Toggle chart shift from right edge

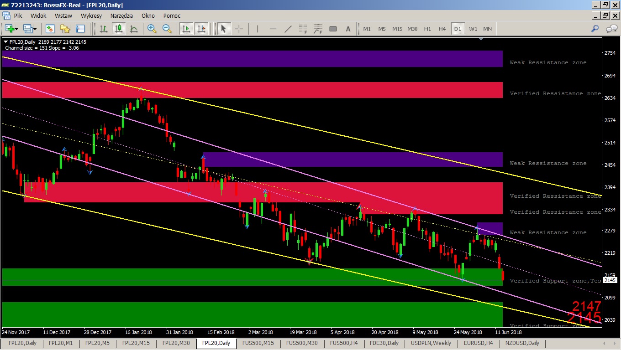(x=201, y=29)
